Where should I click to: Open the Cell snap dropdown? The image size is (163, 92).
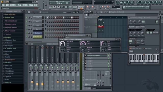116,7
